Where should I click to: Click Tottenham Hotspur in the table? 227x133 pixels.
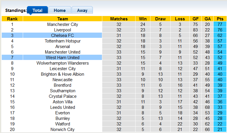tap(63, 41)
